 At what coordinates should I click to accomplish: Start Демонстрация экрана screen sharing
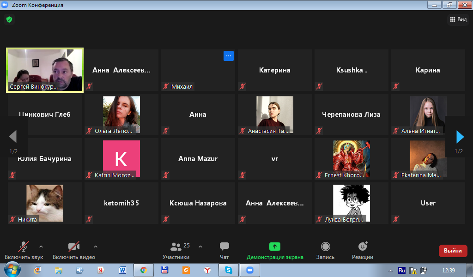coord(275,251)
